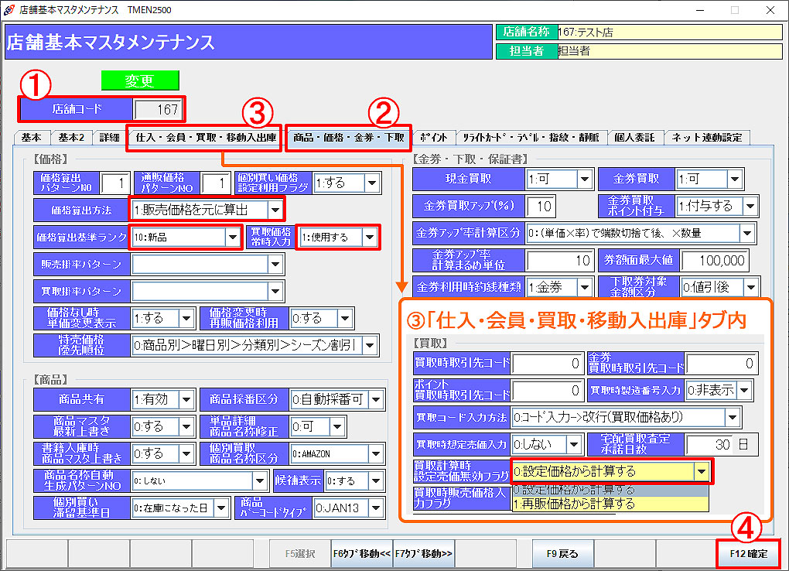Click the 券額面最大値 input field

coord(715,261)
